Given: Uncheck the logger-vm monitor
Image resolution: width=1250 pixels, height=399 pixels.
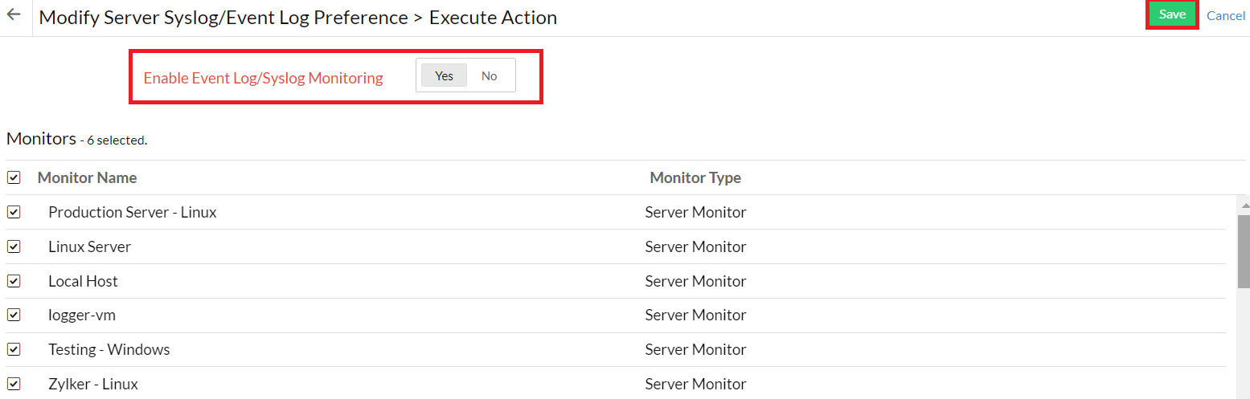Looking at the screenshot, I should click(14, 316).
